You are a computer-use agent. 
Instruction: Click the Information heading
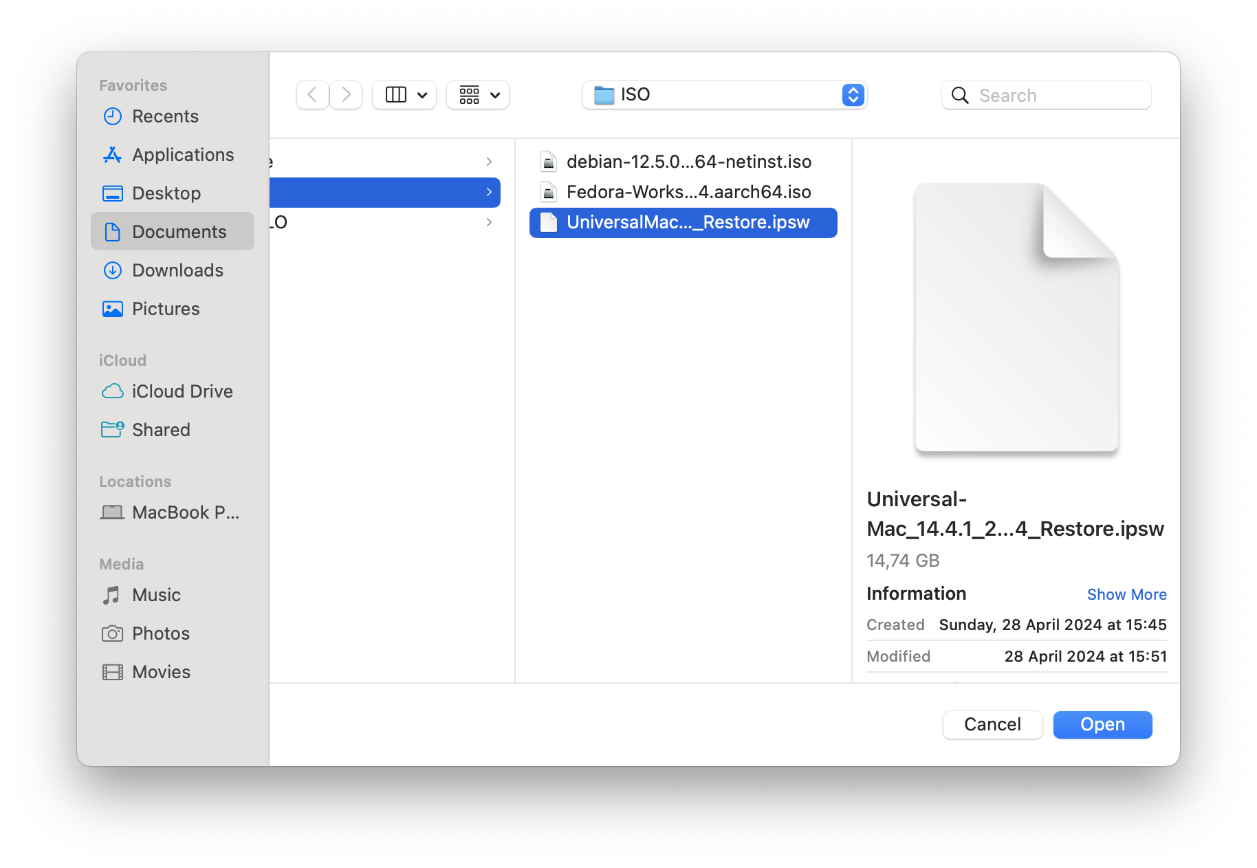[916, 594]
